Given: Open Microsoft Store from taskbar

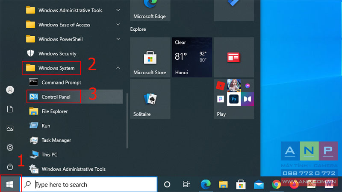Looking at the screenshot, I should (x=241, y=184).
